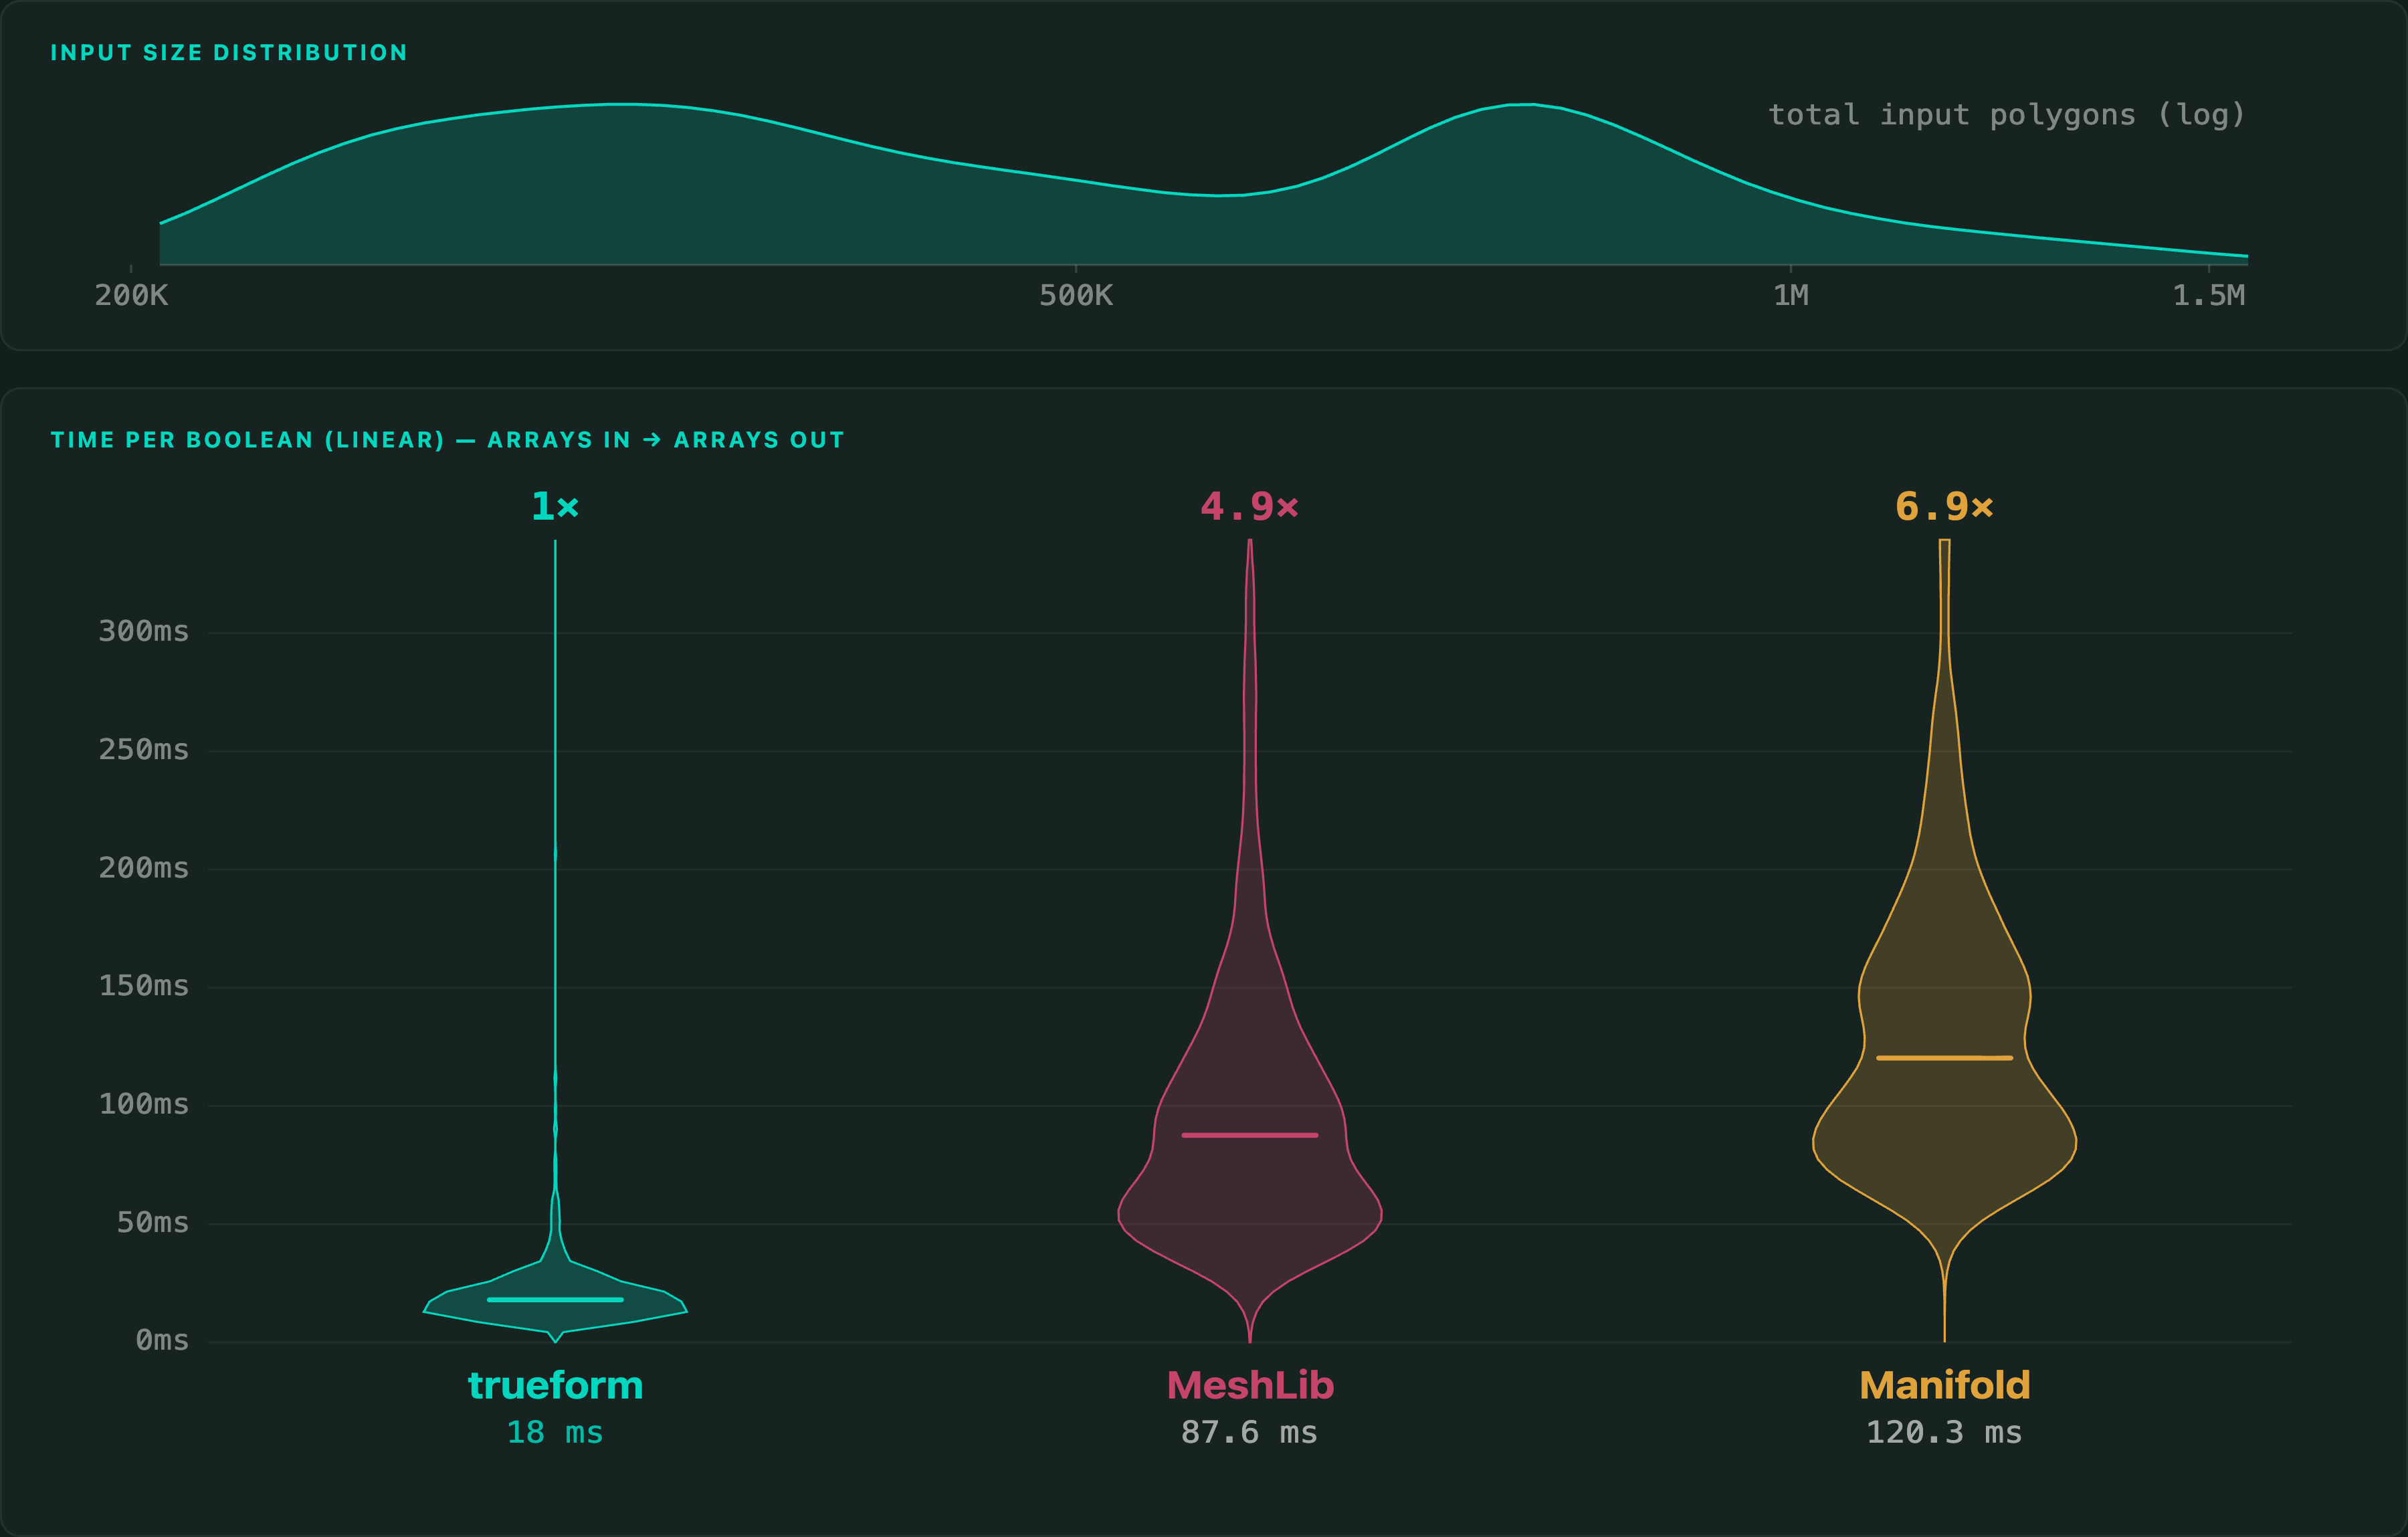Image resolution: width=2408 pixels, height=1537 pixels.
Task: Select the 150ms y-axis label
Action: click(x=143, y=986)
